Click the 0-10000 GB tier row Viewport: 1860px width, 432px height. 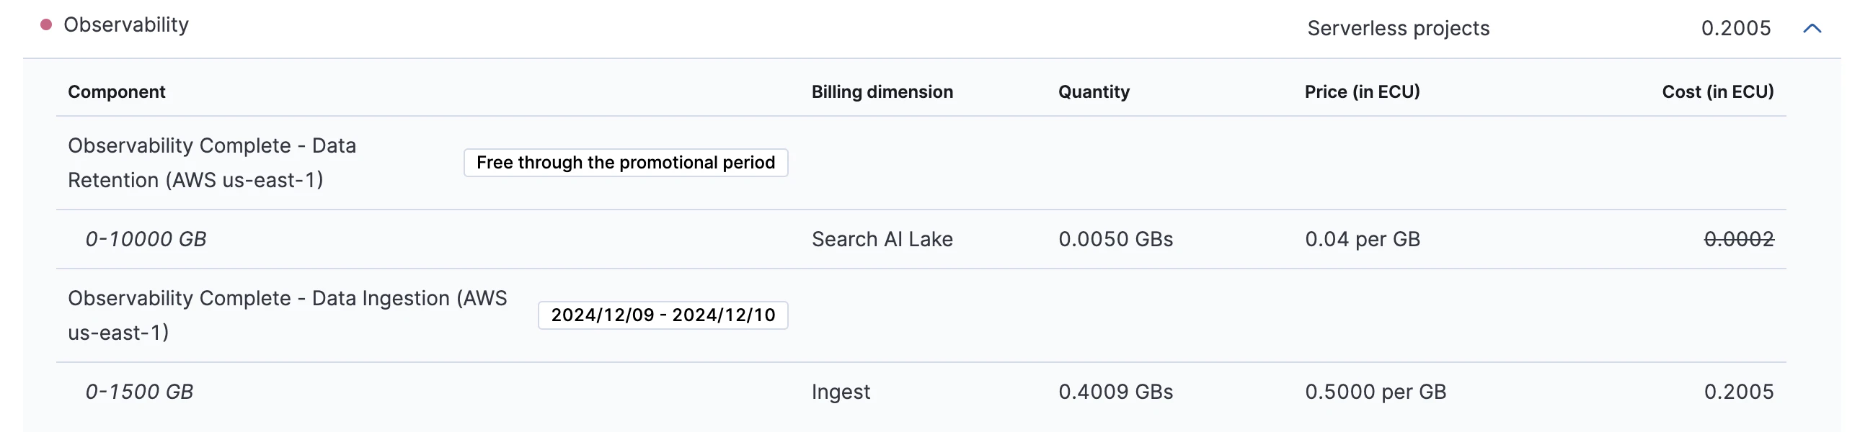click(921, 240)
